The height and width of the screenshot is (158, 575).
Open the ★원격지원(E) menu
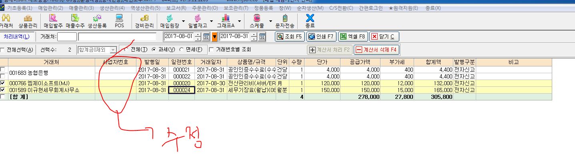click(403, 8)
